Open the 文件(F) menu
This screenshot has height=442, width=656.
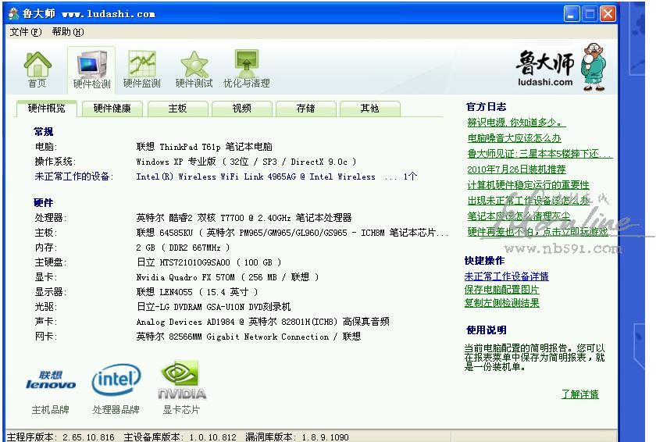(26, 32)
